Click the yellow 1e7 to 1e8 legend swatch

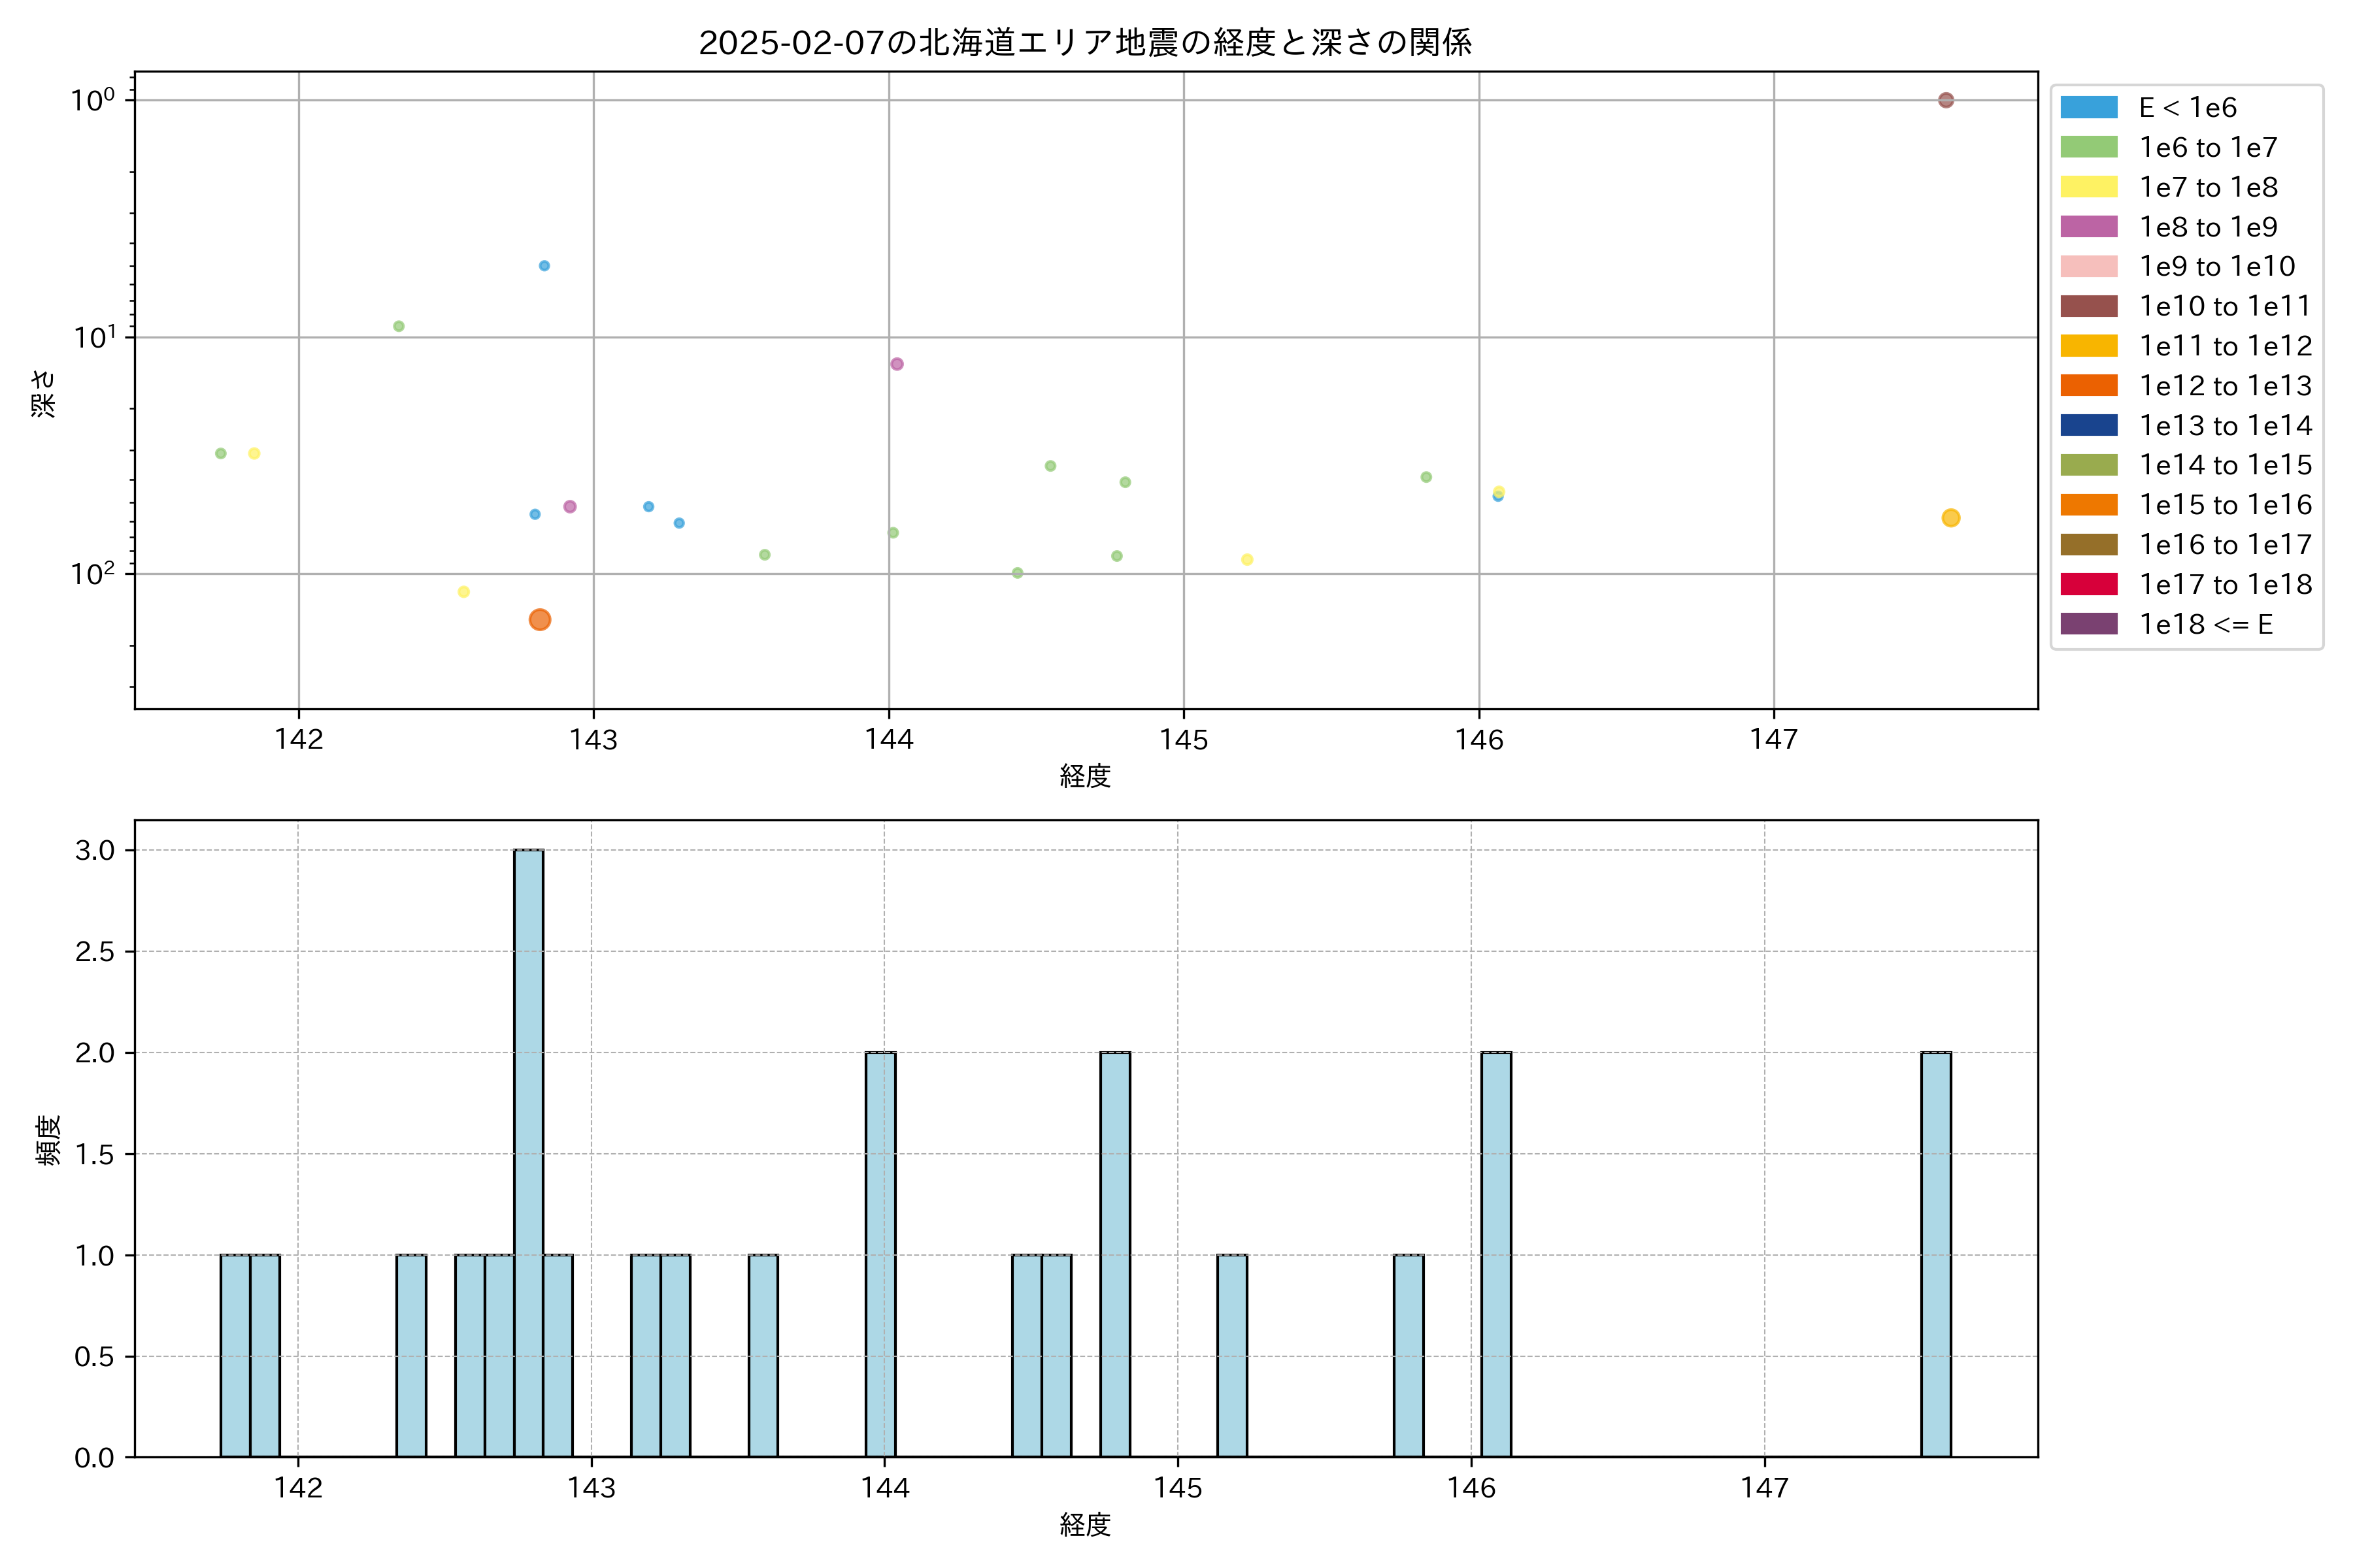[x=2088, y=187]
